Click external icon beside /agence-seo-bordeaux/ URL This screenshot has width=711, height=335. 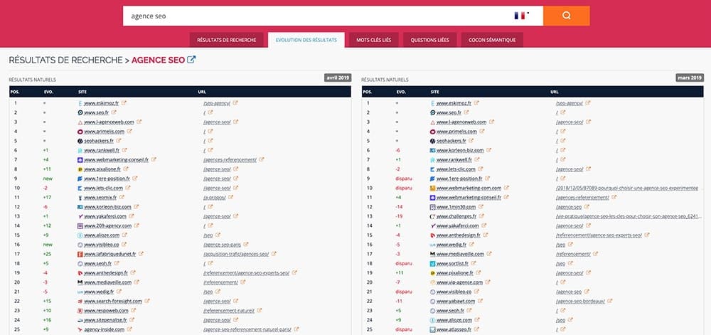610,301
